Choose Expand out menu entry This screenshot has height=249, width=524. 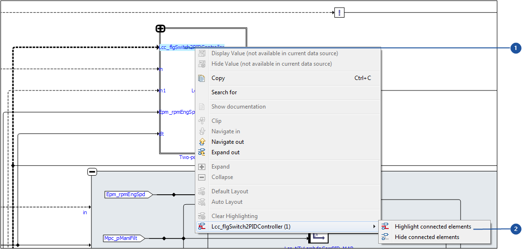(225, 152)
